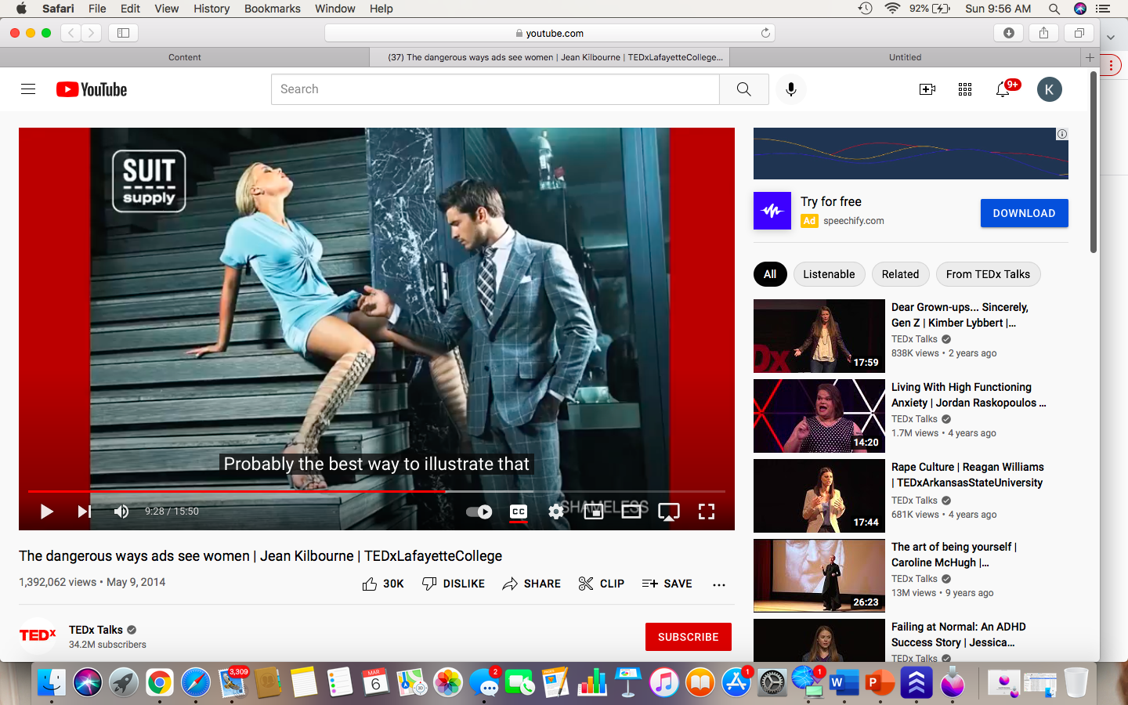Enable theater mode view
The width and height of the screenshot is (1128, 705).
click(x=631, y=512)
